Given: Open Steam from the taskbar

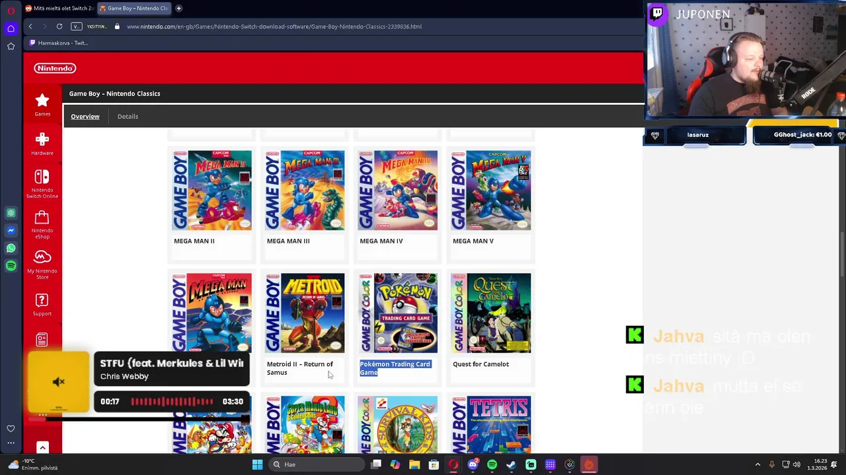Looking at the screenshot, I should click(x=511, y=464).
